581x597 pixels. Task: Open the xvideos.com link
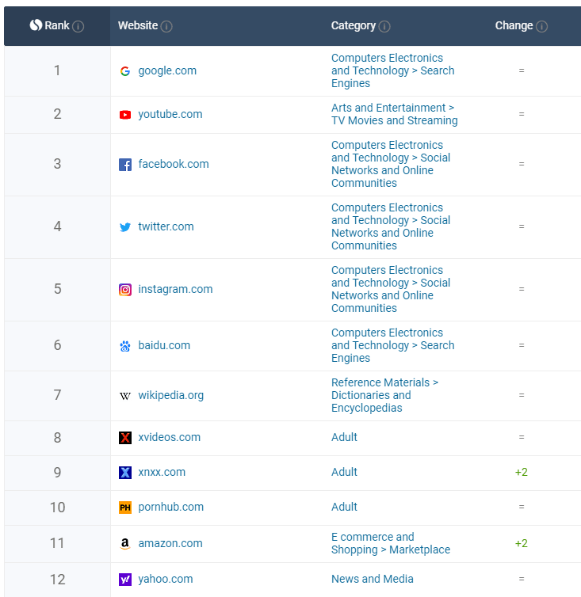170,437
